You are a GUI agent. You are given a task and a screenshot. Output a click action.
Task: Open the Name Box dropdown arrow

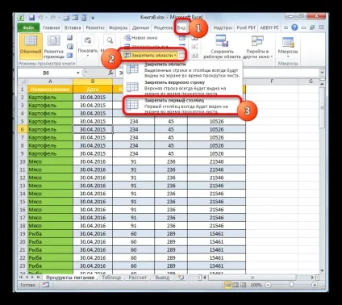tap(78, 73)
